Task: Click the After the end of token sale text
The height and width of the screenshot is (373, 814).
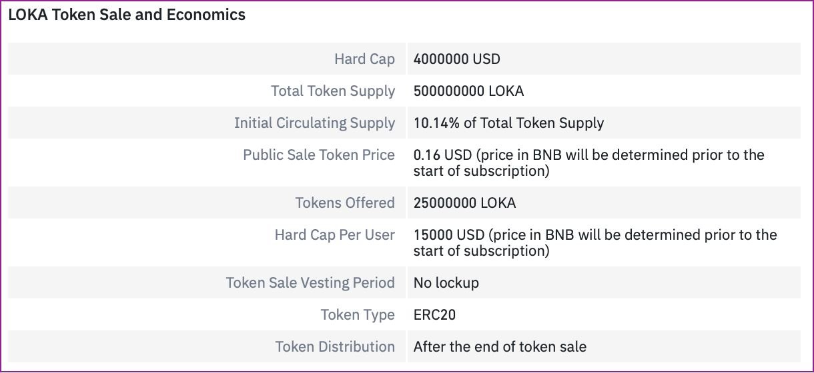Action: click(500, 346)
